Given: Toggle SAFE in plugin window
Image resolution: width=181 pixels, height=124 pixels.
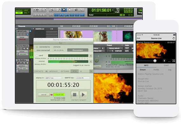Looking at the screenshot, I should pyautogui.click(x=127, y=51).
